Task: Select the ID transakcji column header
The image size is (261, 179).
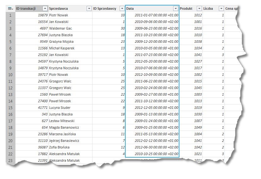Action: (x=28, y=9)
